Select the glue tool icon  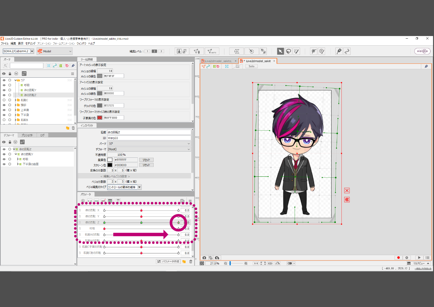314,51
